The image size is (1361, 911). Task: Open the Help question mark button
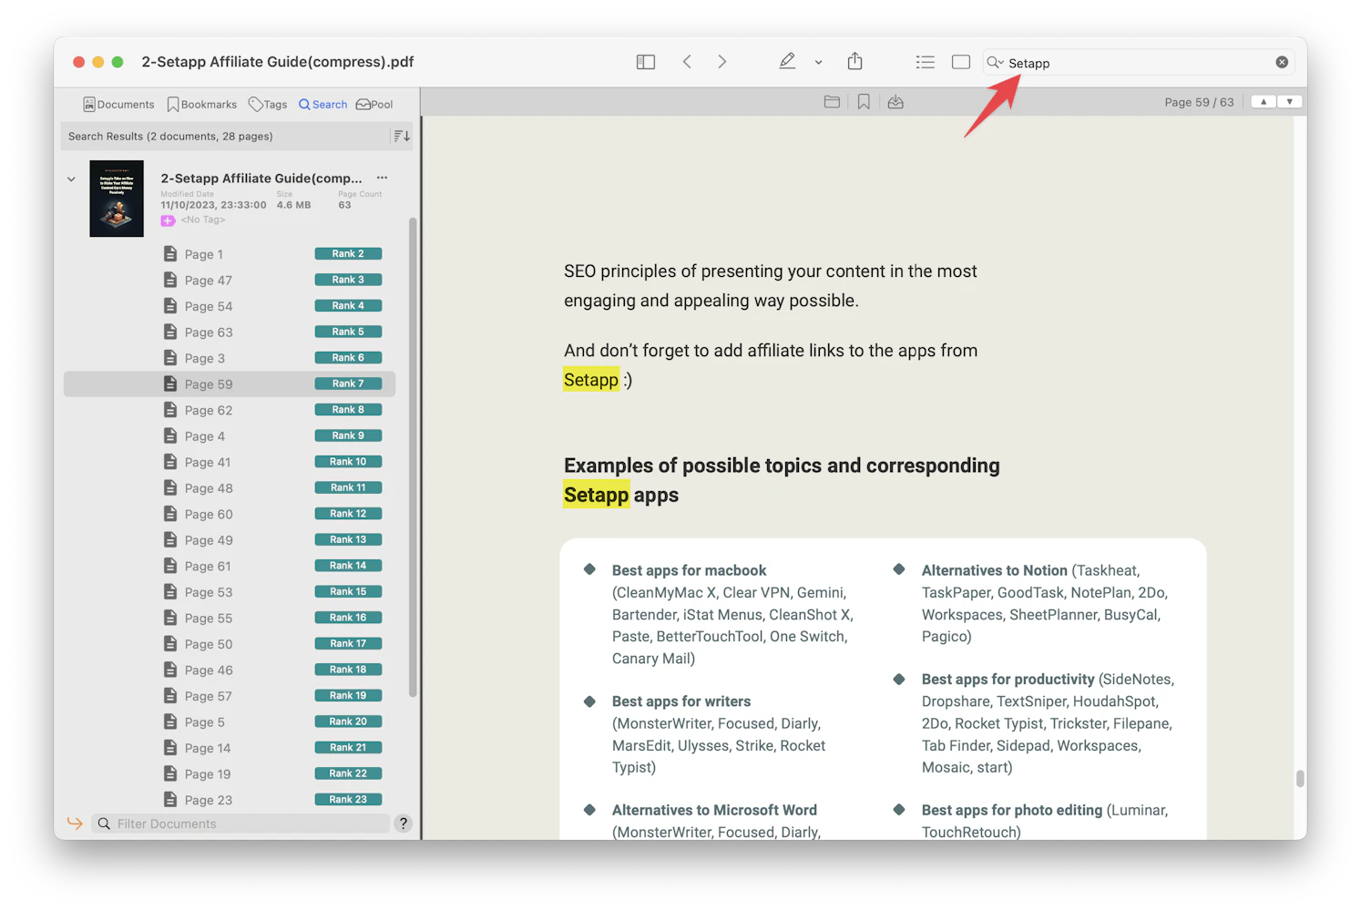403,824
